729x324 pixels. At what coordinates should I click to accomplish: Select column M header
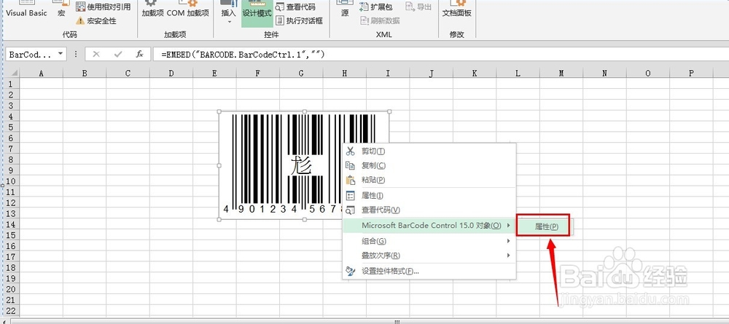tap(561, 73)
